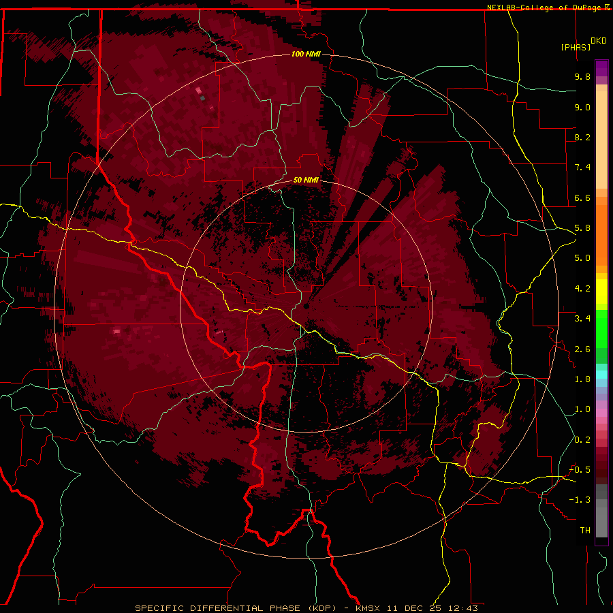Image resolution: width=613 pixels, height=613 pixels.
Task: Click the cyan segment of the color scale
Action: (601, 375)
